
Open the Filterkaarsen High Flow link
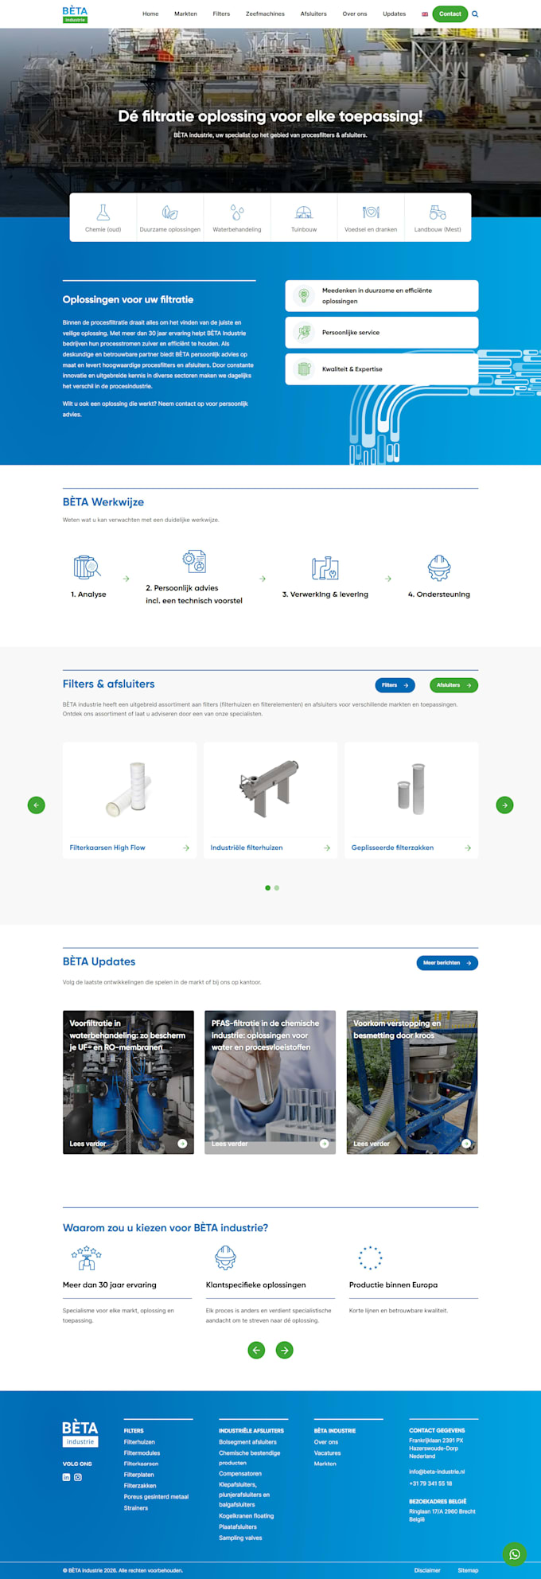tap(107, 848)
